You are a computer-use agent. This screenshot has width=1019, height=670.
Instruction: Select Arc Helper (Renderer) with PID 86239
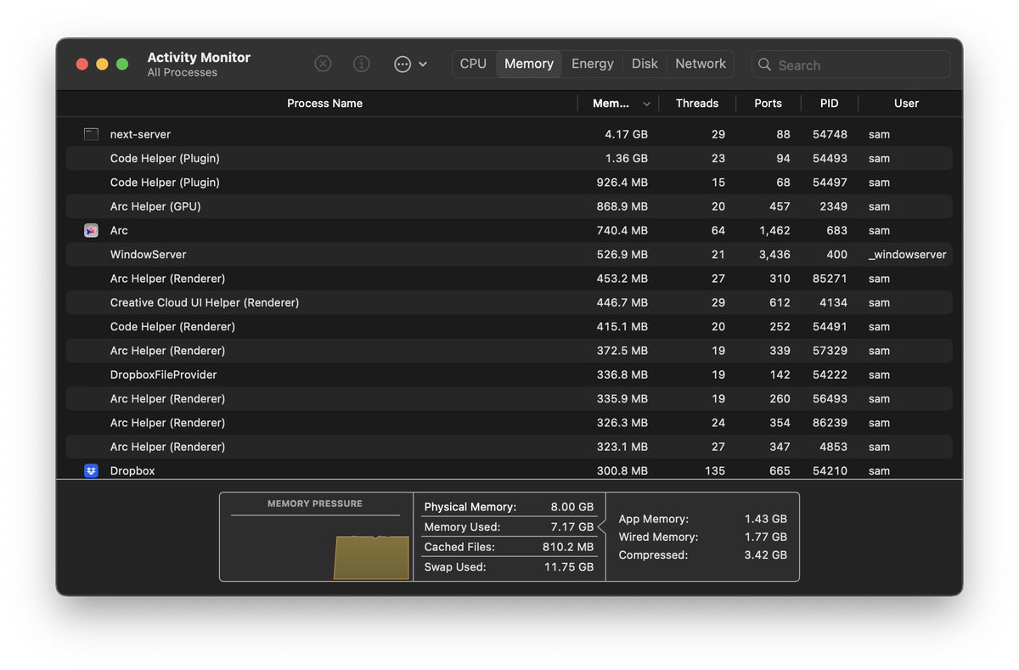pyautogui.click(x=509, y=423)
